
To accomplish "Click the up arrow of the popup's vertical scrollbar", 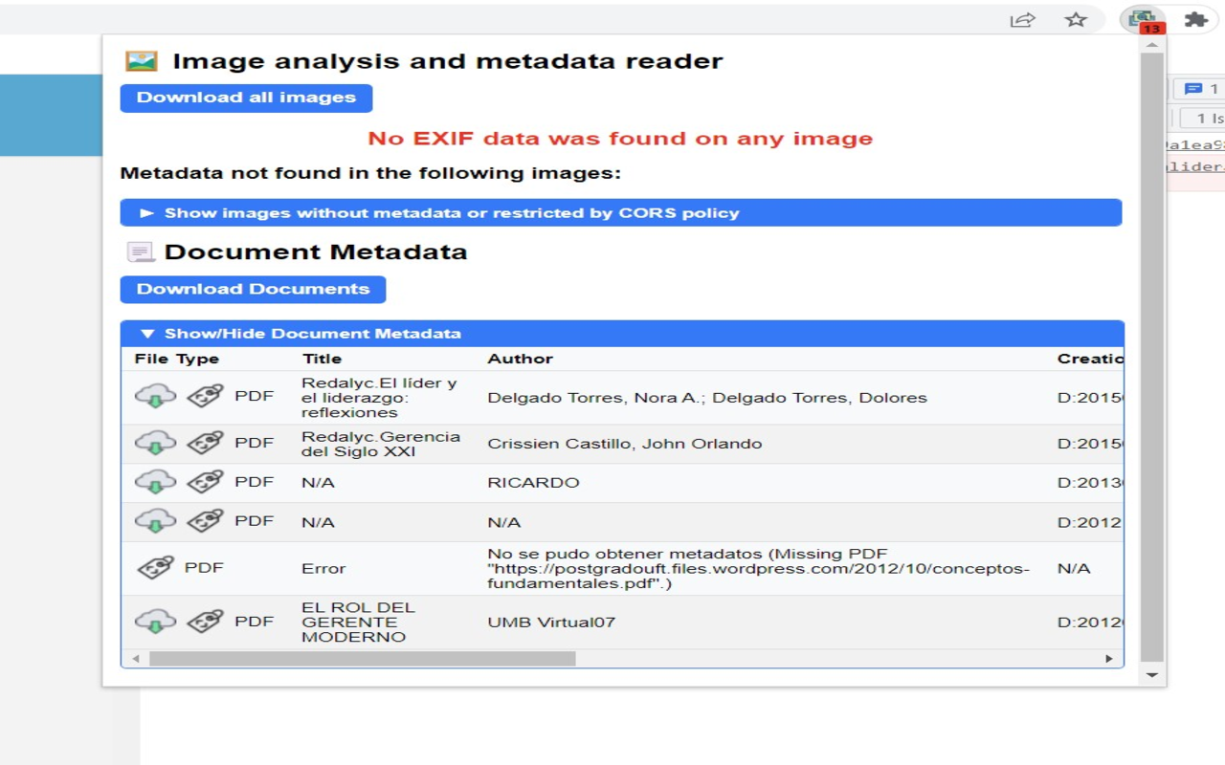I will [1152, 44].
